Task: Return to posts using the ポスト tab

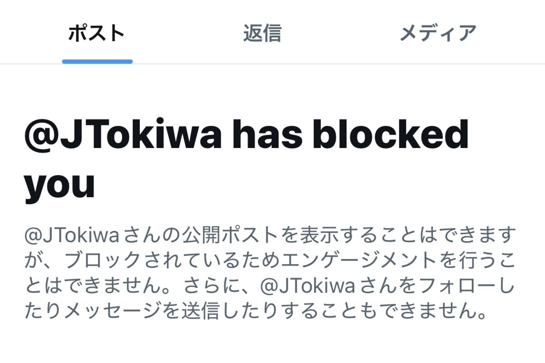Action: (x=97, y=32)
